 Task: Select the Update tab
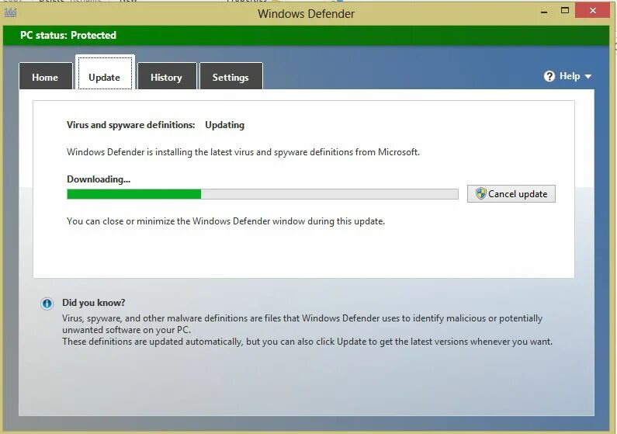pos(105,73)
